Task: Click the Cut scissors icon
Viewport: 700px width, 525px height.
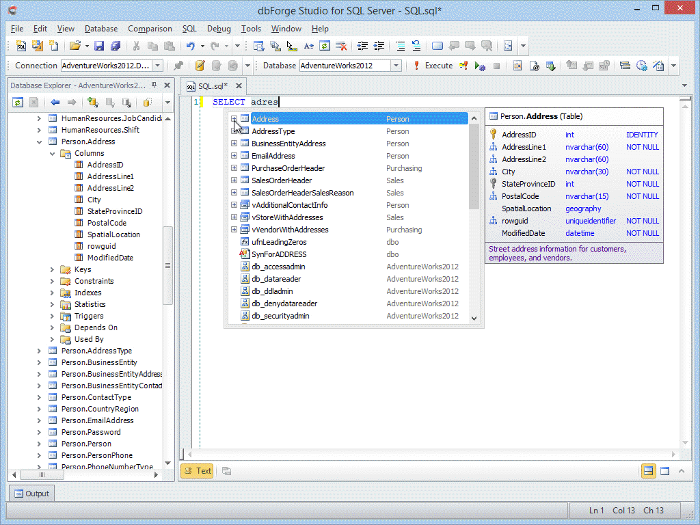Action: pyautogui.click(x=136, y=46)
